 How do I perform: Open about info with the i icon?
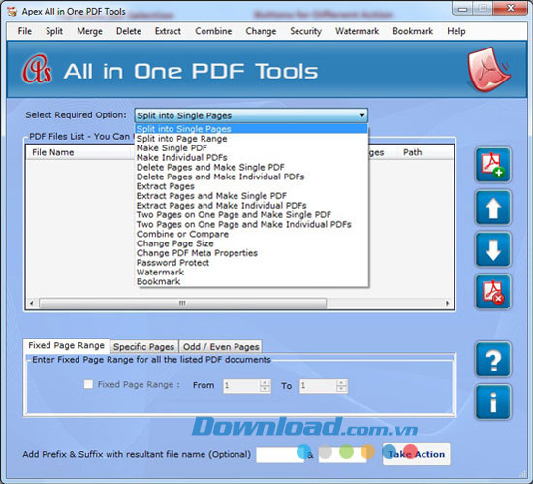pyautogui.click(x=492, y=402)
